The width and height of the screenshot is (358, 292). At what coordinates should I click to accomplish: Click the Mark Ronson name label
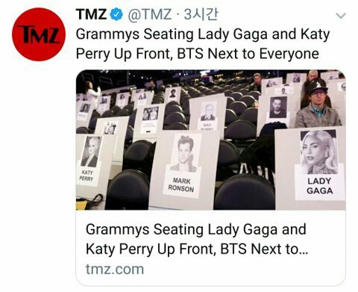(181, 185)
